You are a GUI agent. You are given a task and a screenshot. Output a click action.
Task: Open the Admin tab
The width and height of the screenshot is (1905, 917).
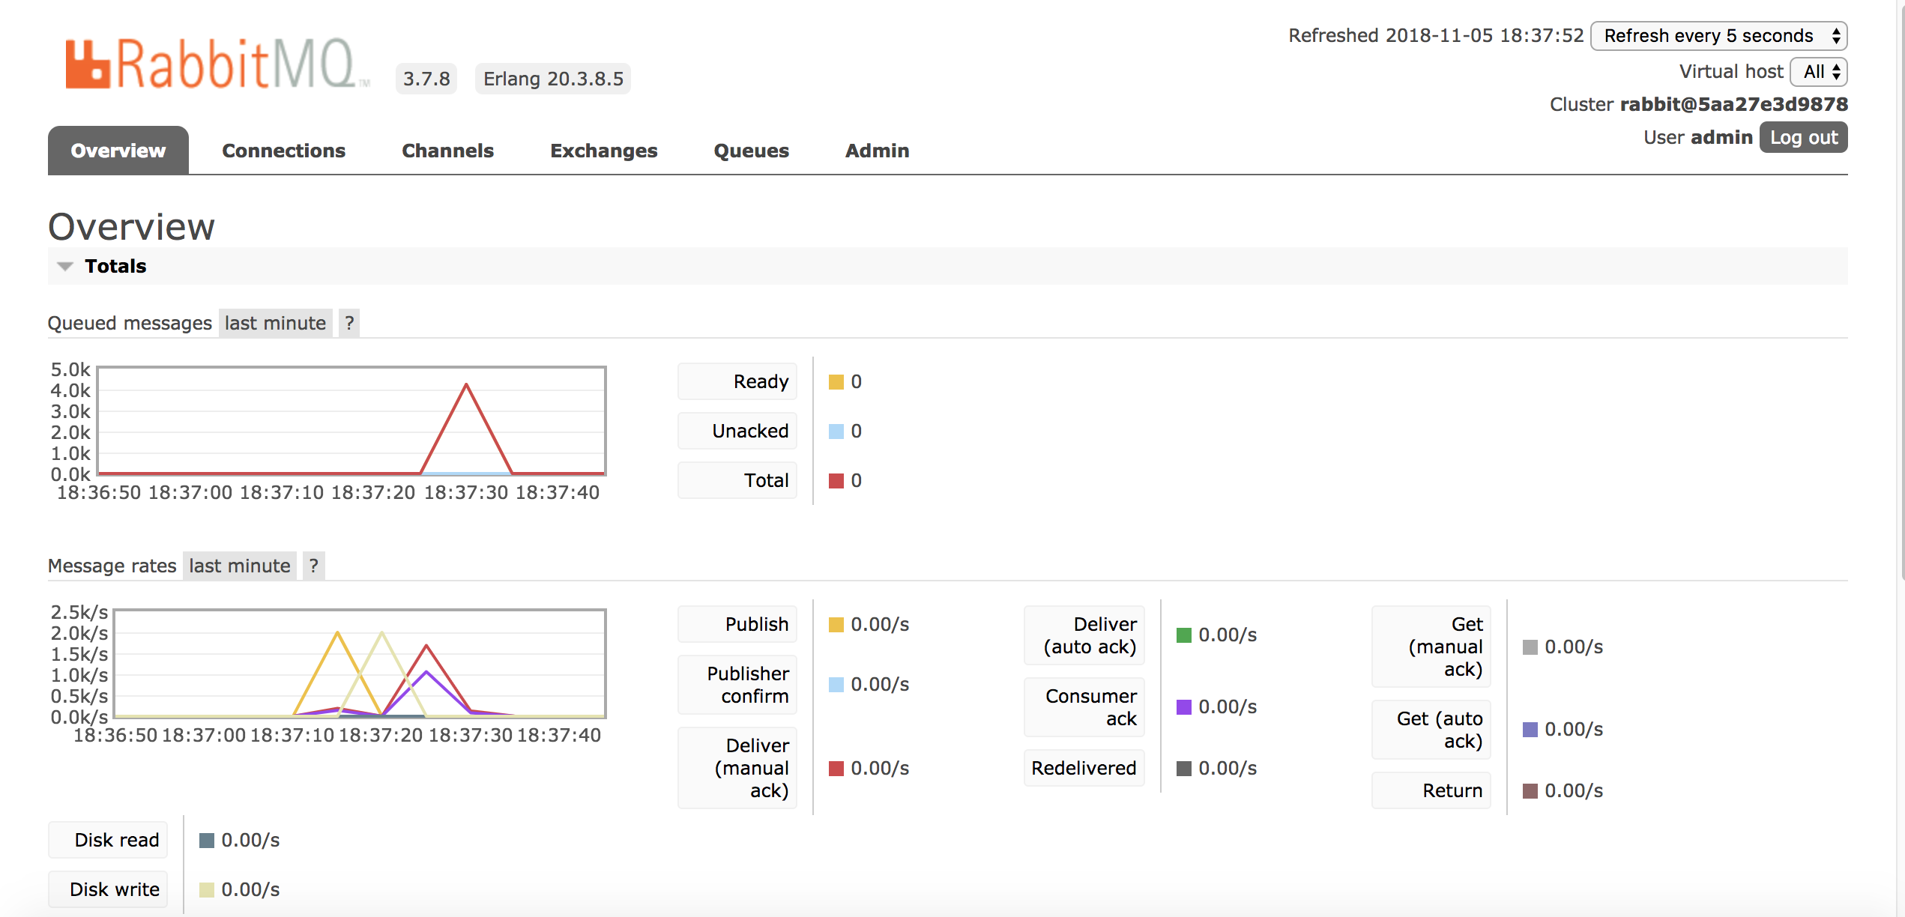coord(878,151)
